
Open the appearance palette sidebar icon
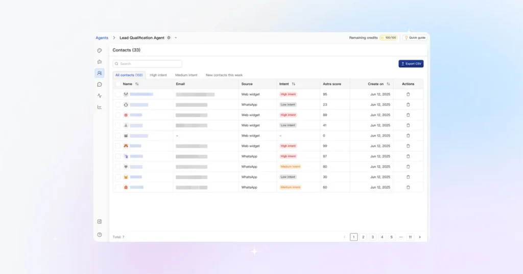100,50
